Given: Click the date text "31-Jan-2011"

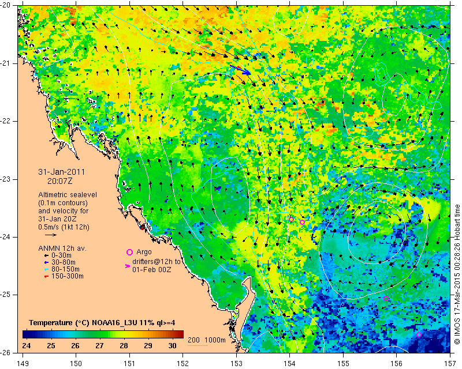Looking at the screenshot, I should point(62,172).
